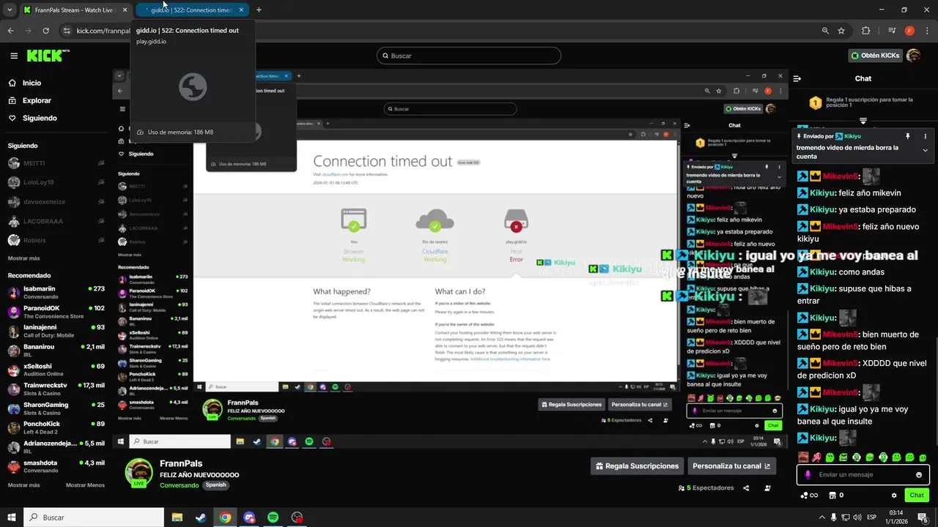Image resolution: width=938 pixels, height=527 pixels.
Task: Switch to the gidd.io Connection timed out tab
Action: point(192,10)
